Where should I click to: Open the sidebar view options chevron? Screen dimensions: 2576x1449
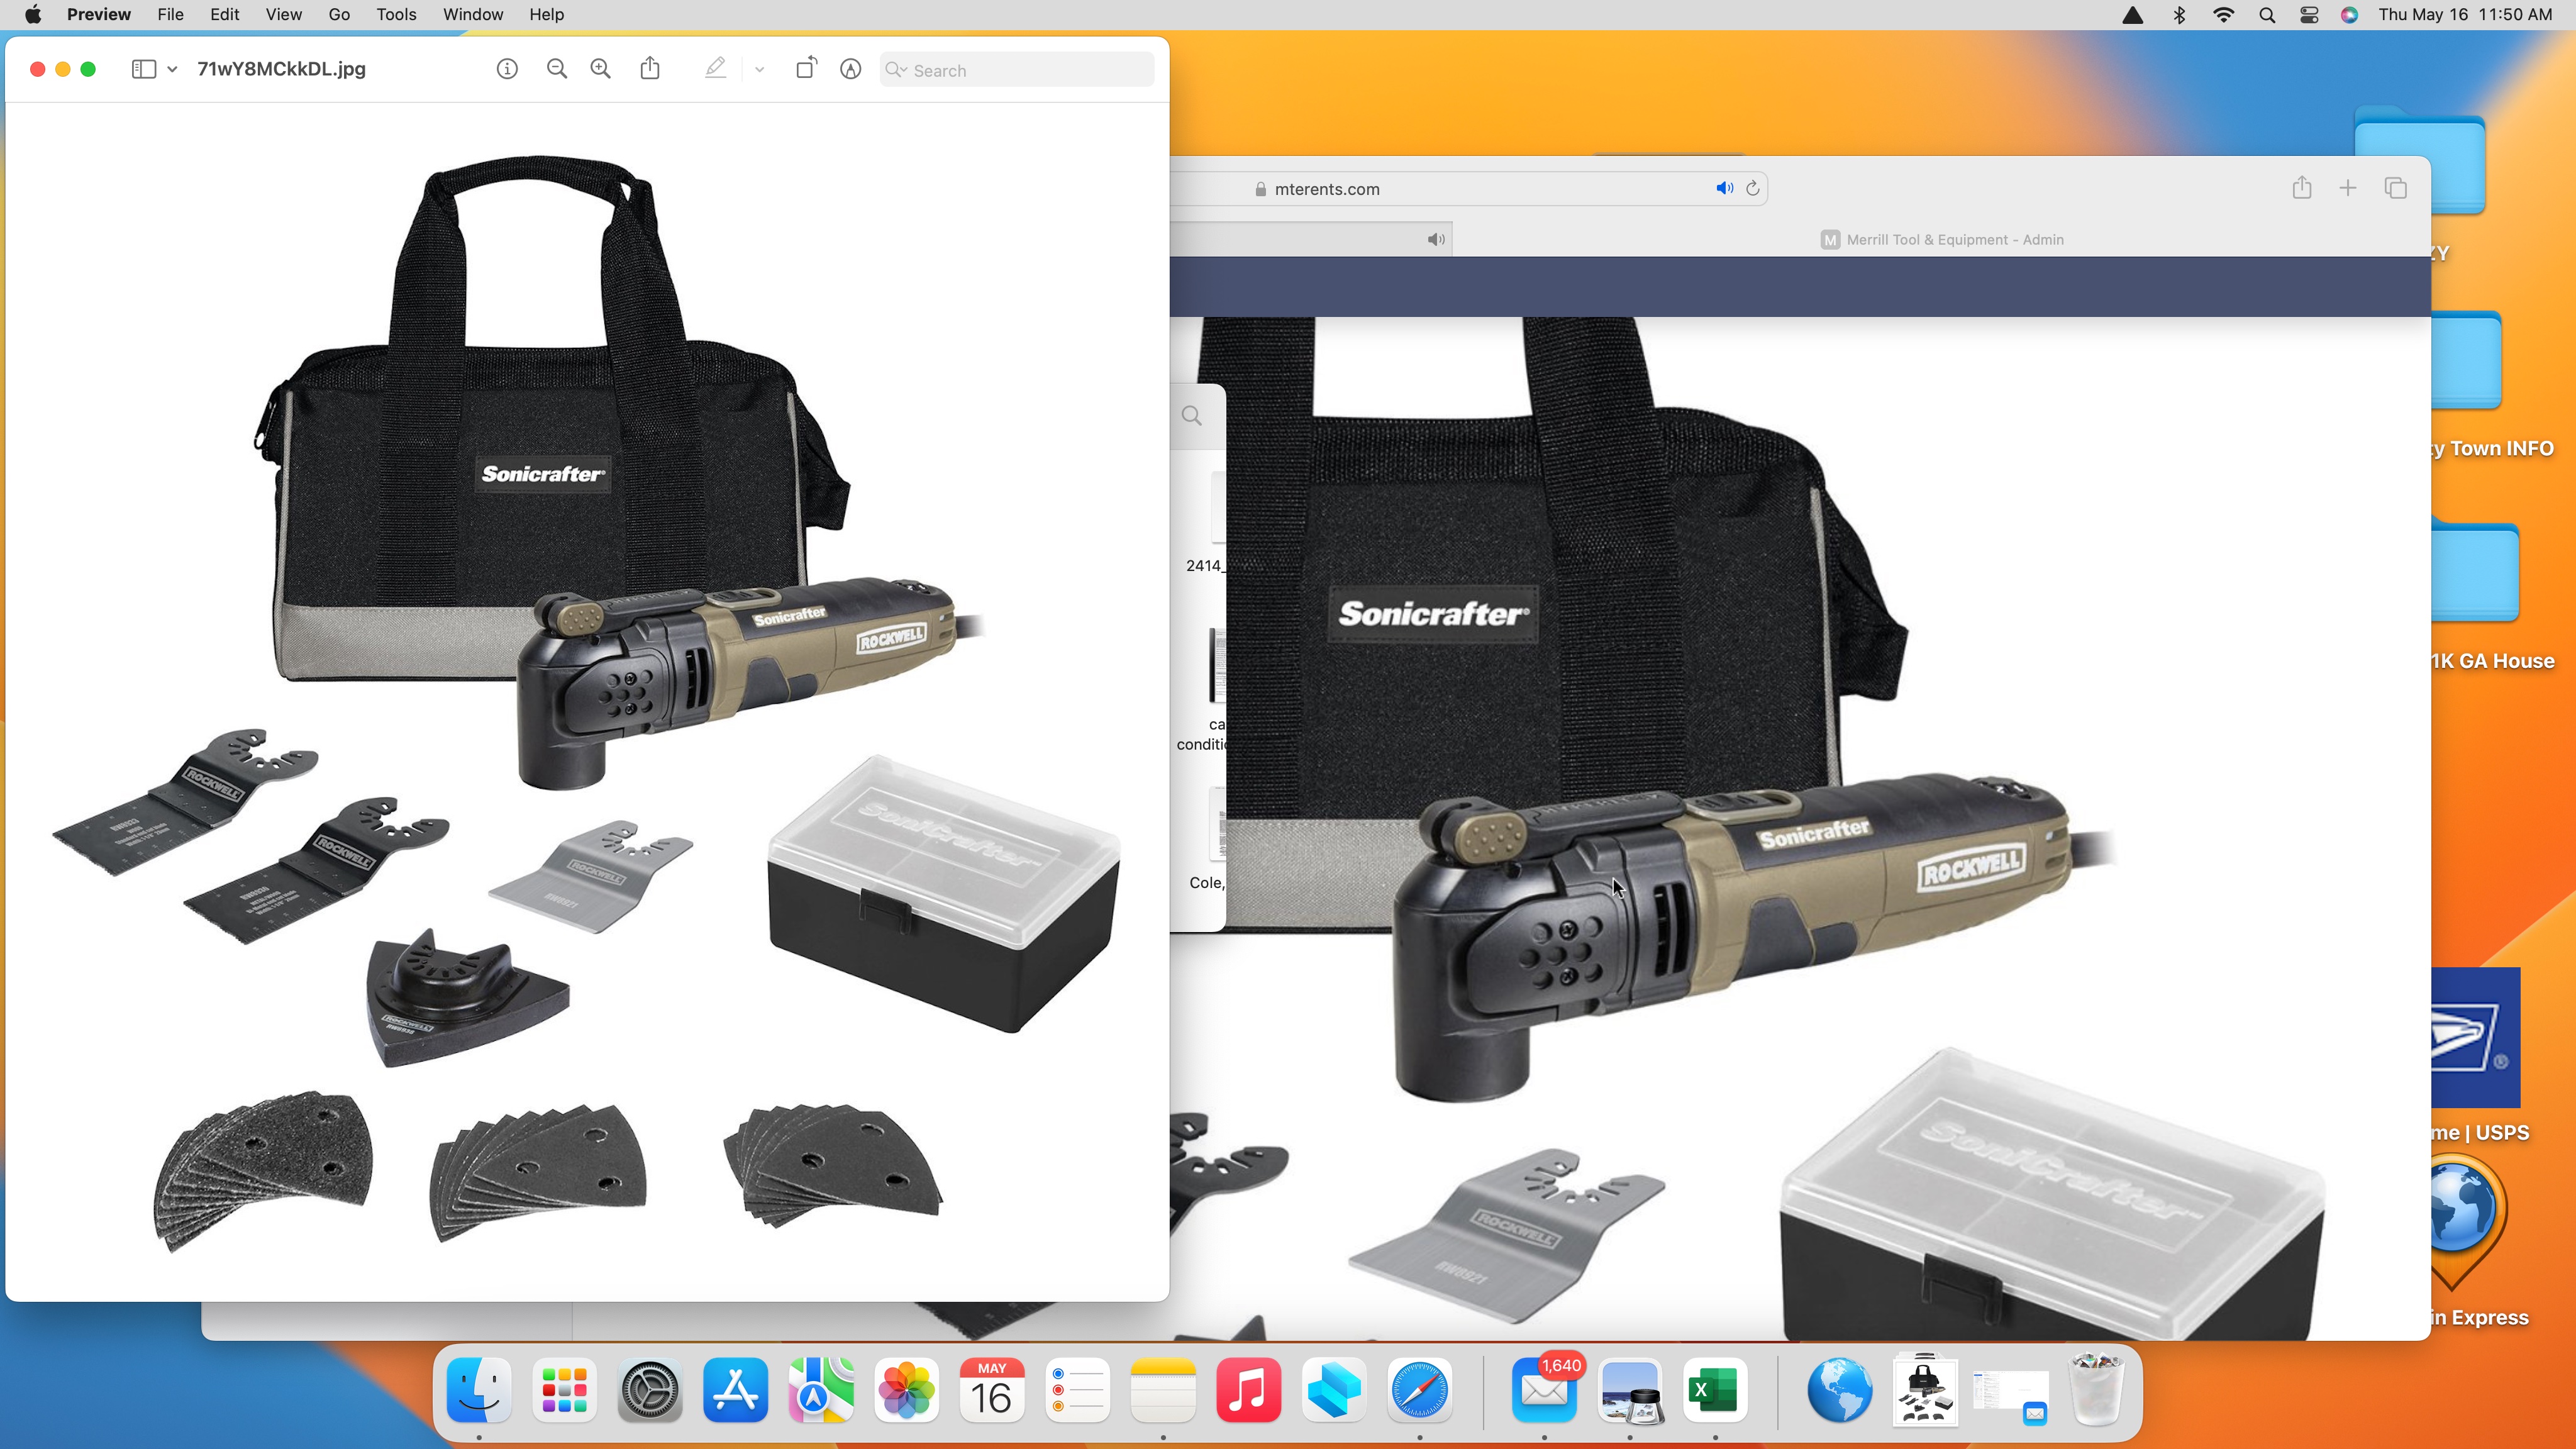point(172,69)
